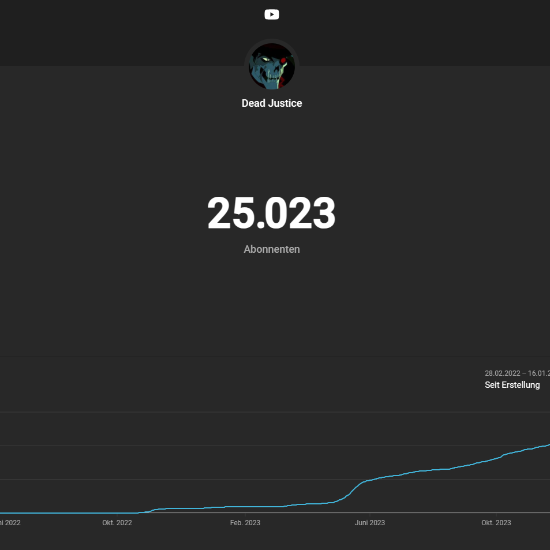Click the Abonnenten label
The height and width of the screenshot is (550, 550).
[x=271, y=249]
